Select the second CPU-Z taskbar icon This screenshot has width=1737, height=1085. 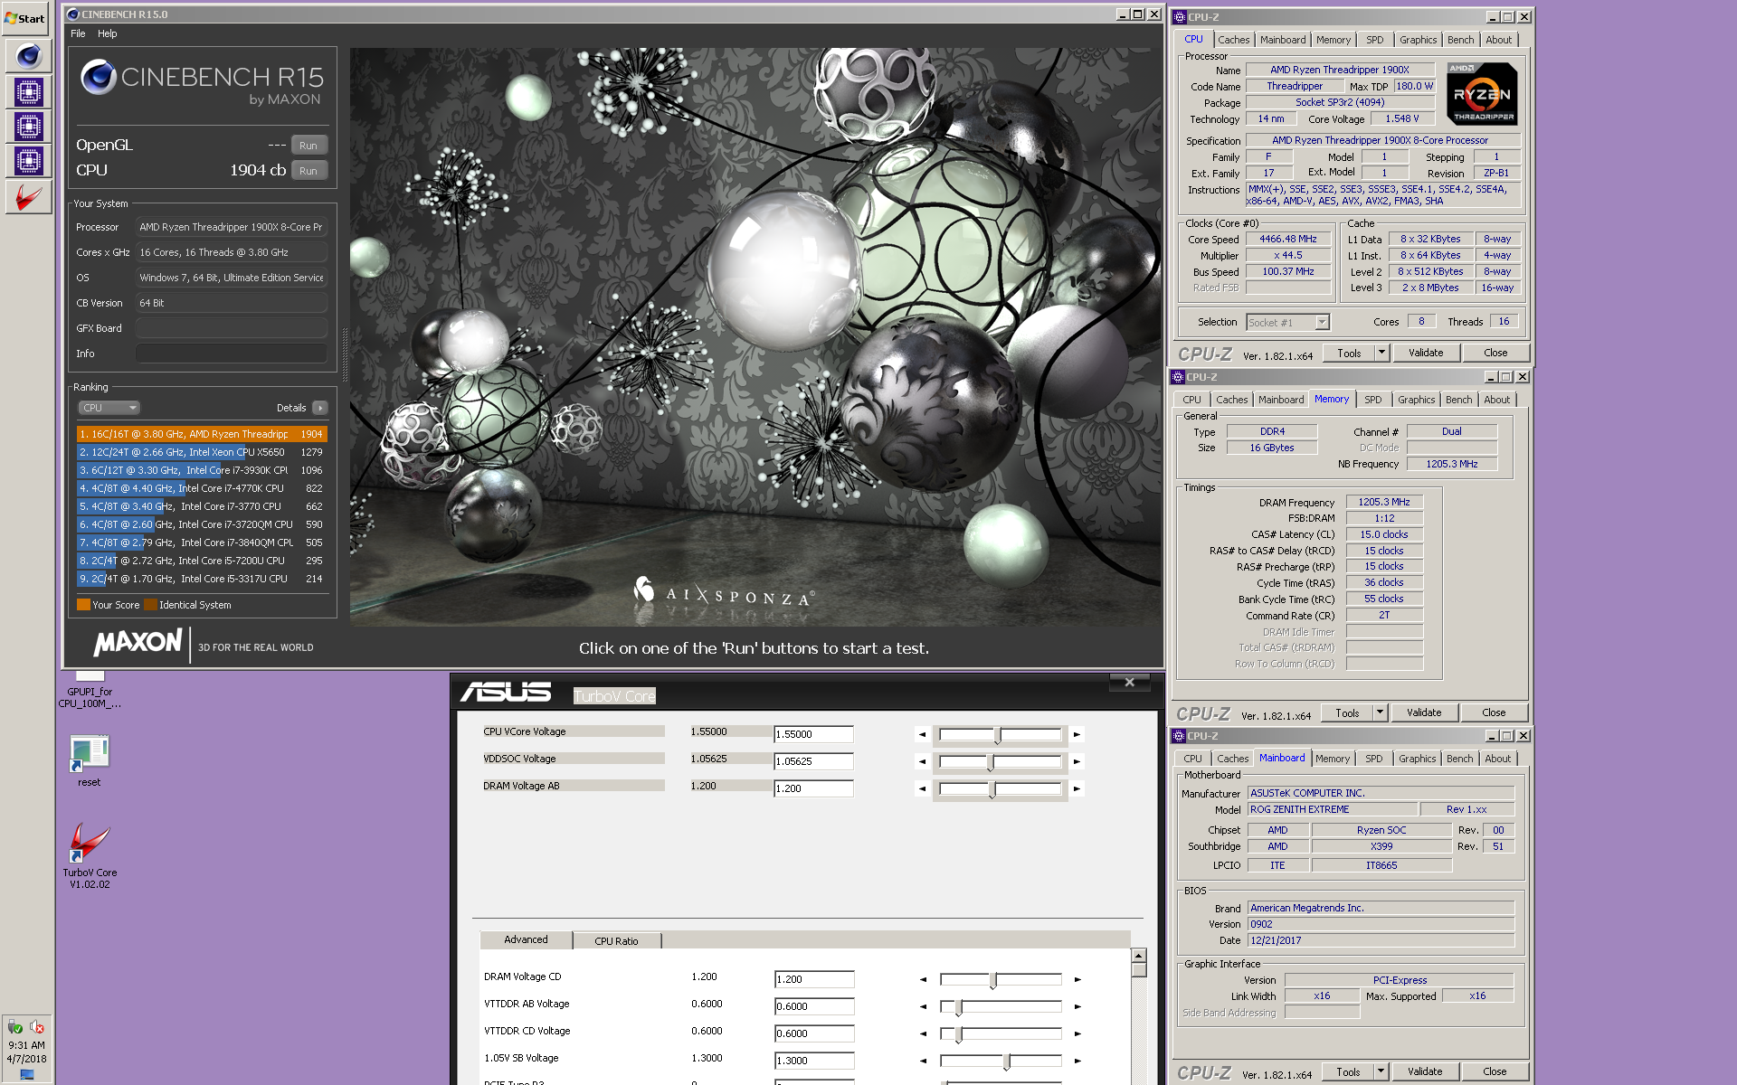coord(28,127)
